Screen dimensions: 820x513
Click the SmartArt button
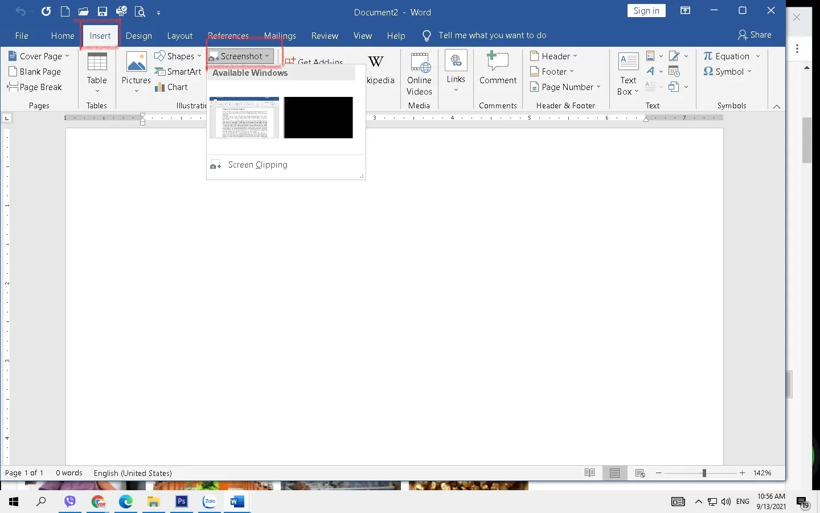[x=178, y=72]
